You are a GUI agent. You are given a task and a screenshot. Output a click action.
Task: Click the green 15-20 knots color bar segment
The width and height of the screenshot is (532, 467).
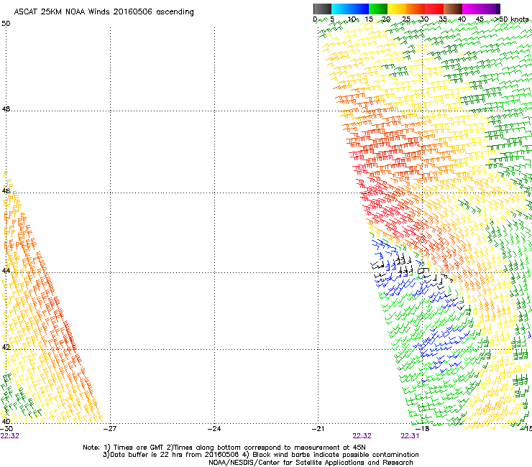coord(378,9)
